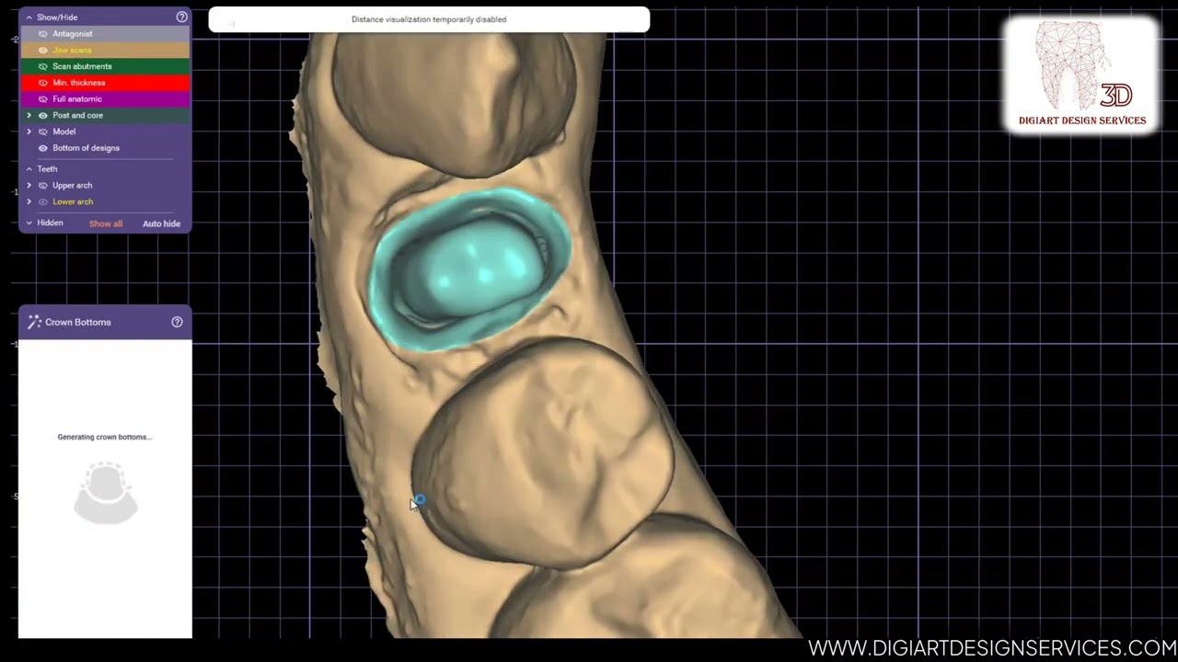Expand the Post and core group
Viewport: 1178px width, 662px height.
click(x=29, y=116)
